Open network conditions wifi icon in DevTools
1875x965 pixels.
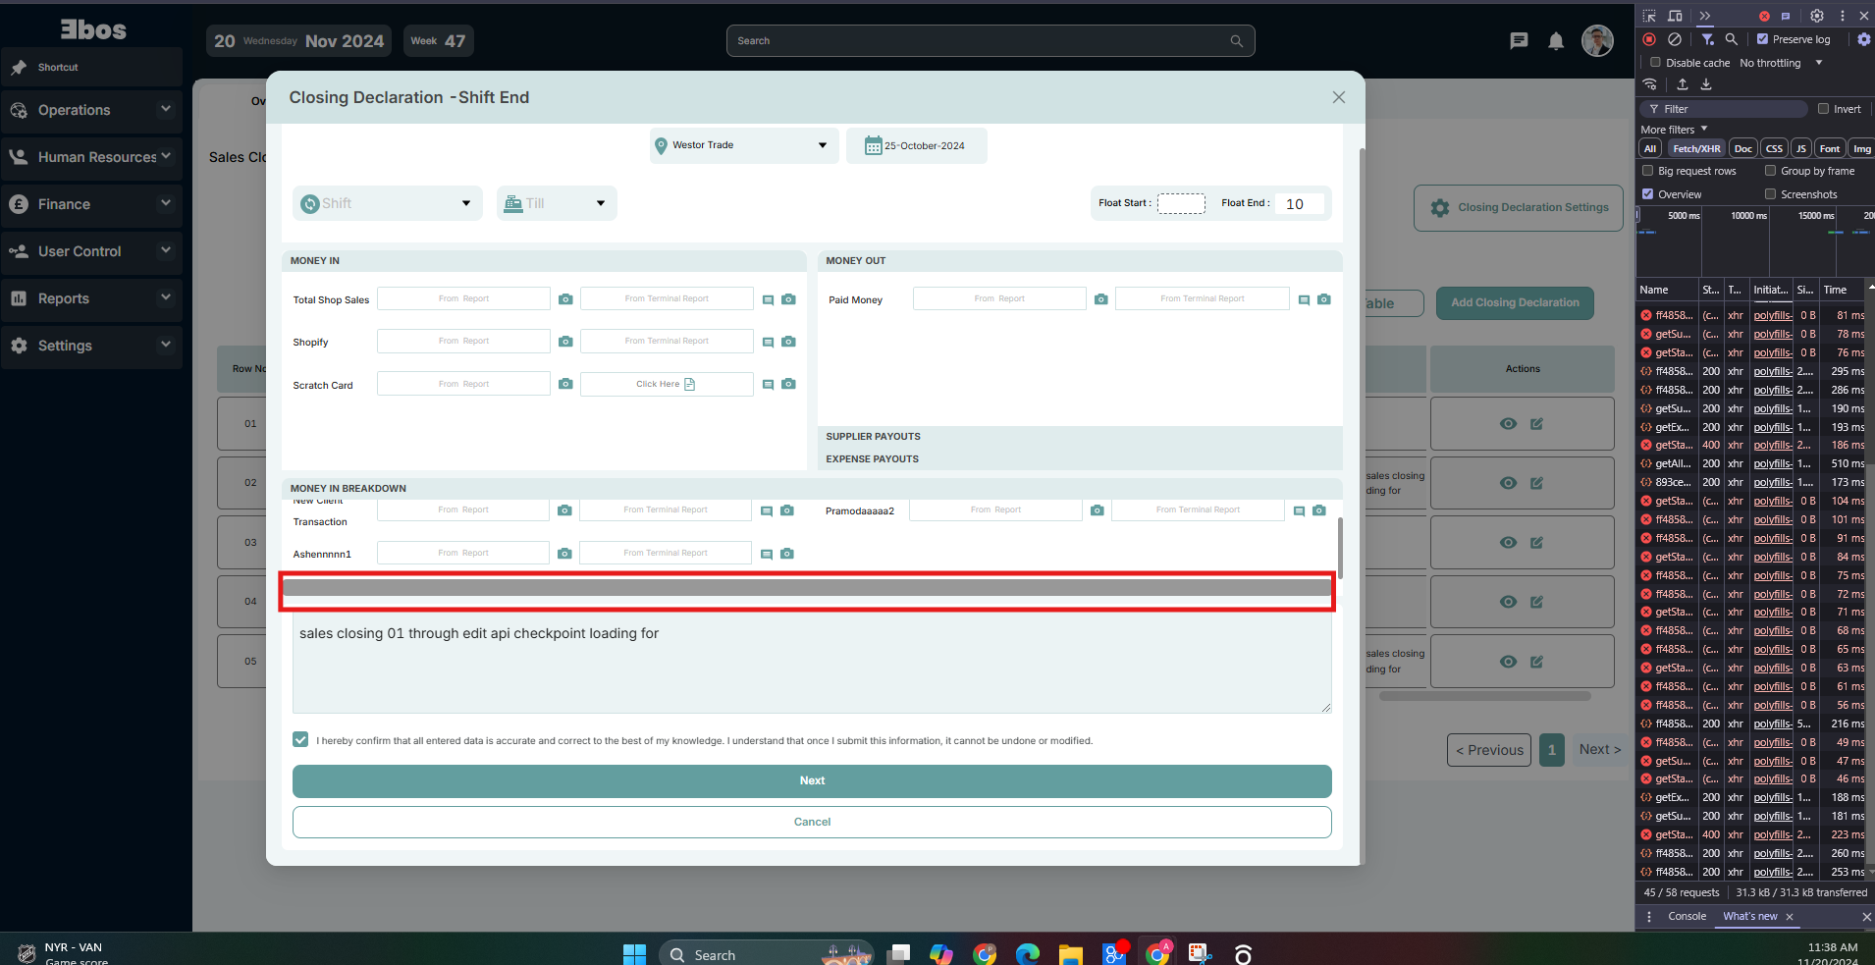(x=1650, y=84)
